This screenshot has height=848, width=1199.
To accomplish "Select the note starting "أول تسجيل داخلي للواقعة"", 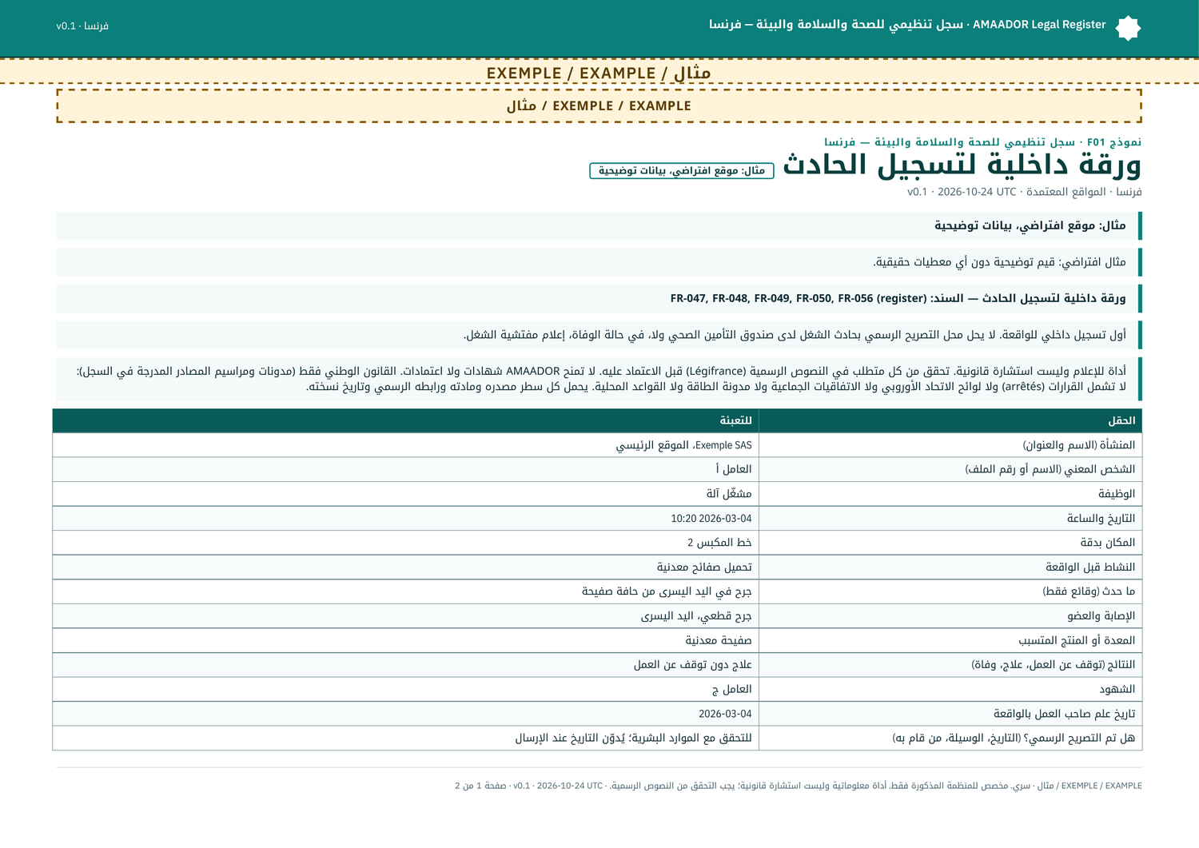I will [795, 335].
